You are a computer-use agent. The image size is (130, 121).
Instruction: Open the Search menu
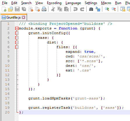[x=26, y=3]
